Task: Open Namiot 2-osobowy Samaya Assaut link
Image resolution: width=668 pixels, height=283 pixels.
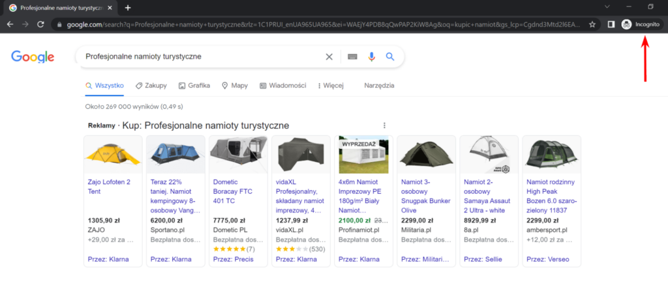Action: pyautogui.click(x=487, y=196)
